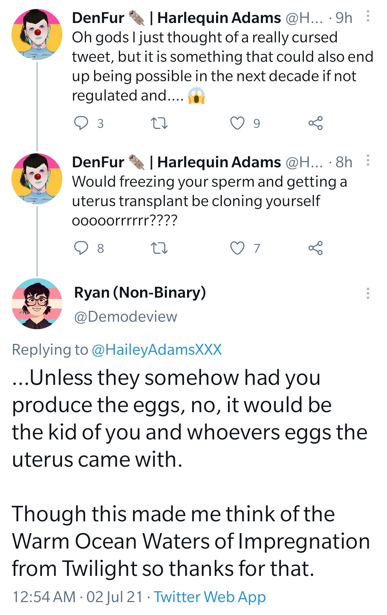387x615 pixels.
Task: View DenFur avatar on second tweet
Action: point(37,179)
